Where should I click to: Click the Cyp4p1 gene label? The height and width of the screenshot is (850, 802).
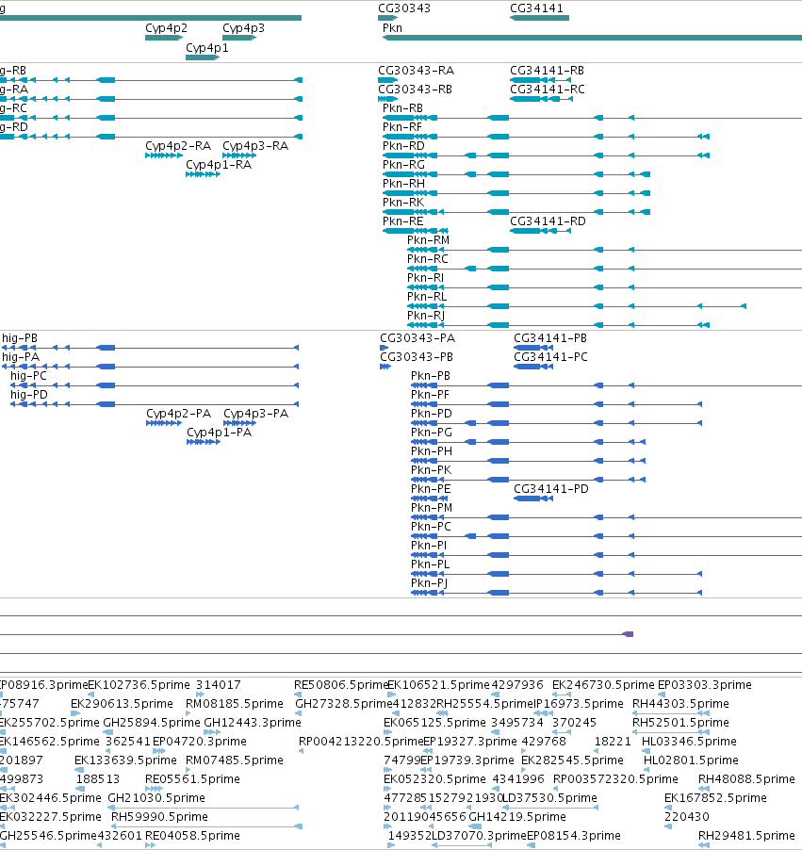(207, 48)
